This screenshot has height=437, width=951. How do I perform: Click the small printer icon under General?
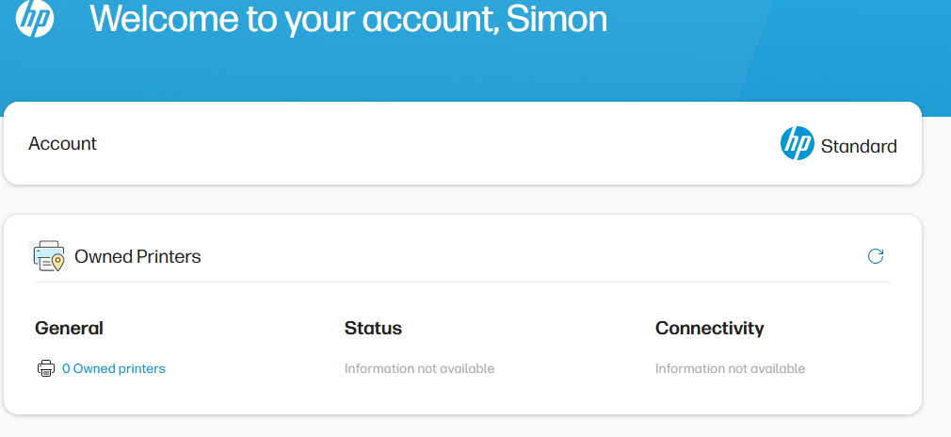click(x=45, y=369)
